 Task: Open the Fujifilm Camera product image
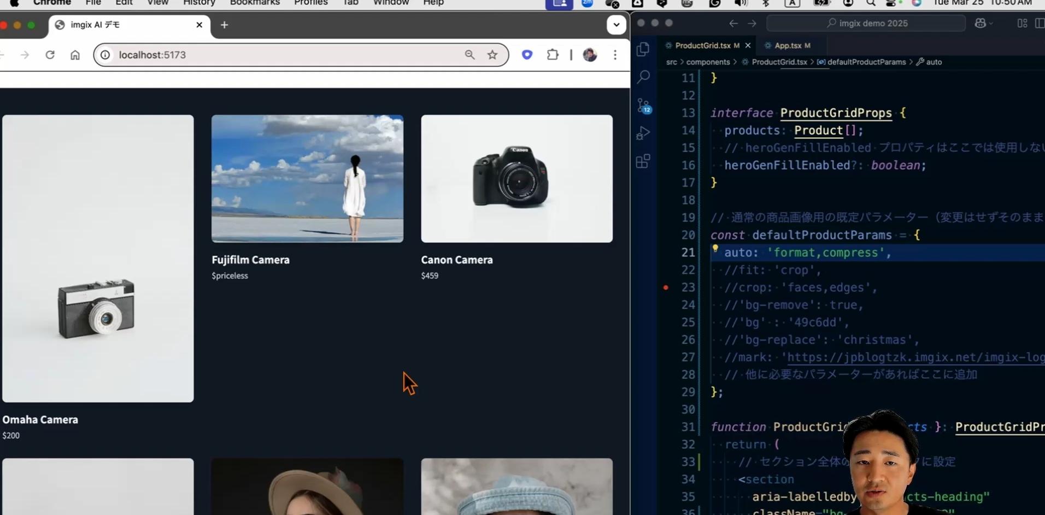point(307,179)
